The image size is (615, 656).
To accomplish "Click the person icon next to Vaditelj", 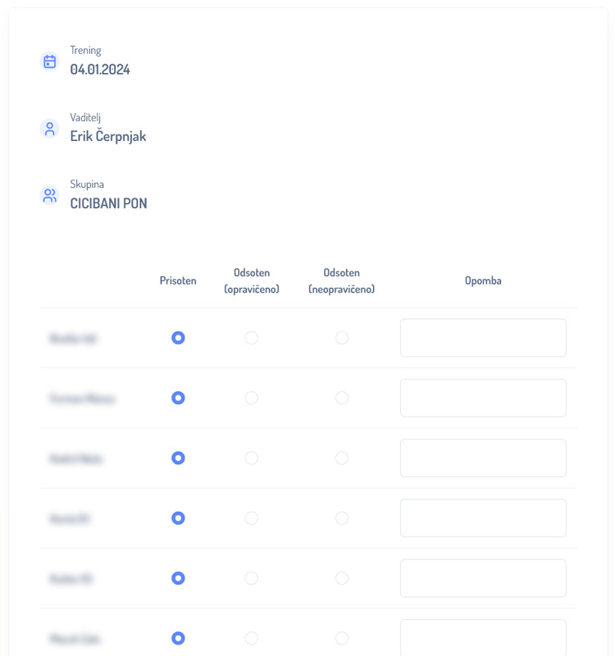I will click(x=49, y=129).
